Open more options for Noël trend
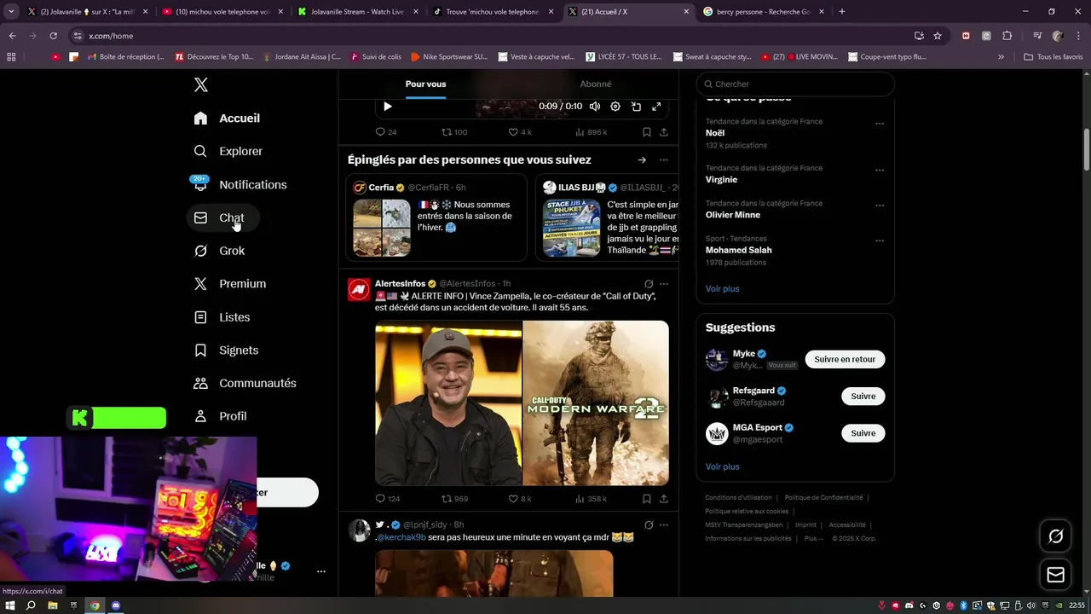 point(880,124)
